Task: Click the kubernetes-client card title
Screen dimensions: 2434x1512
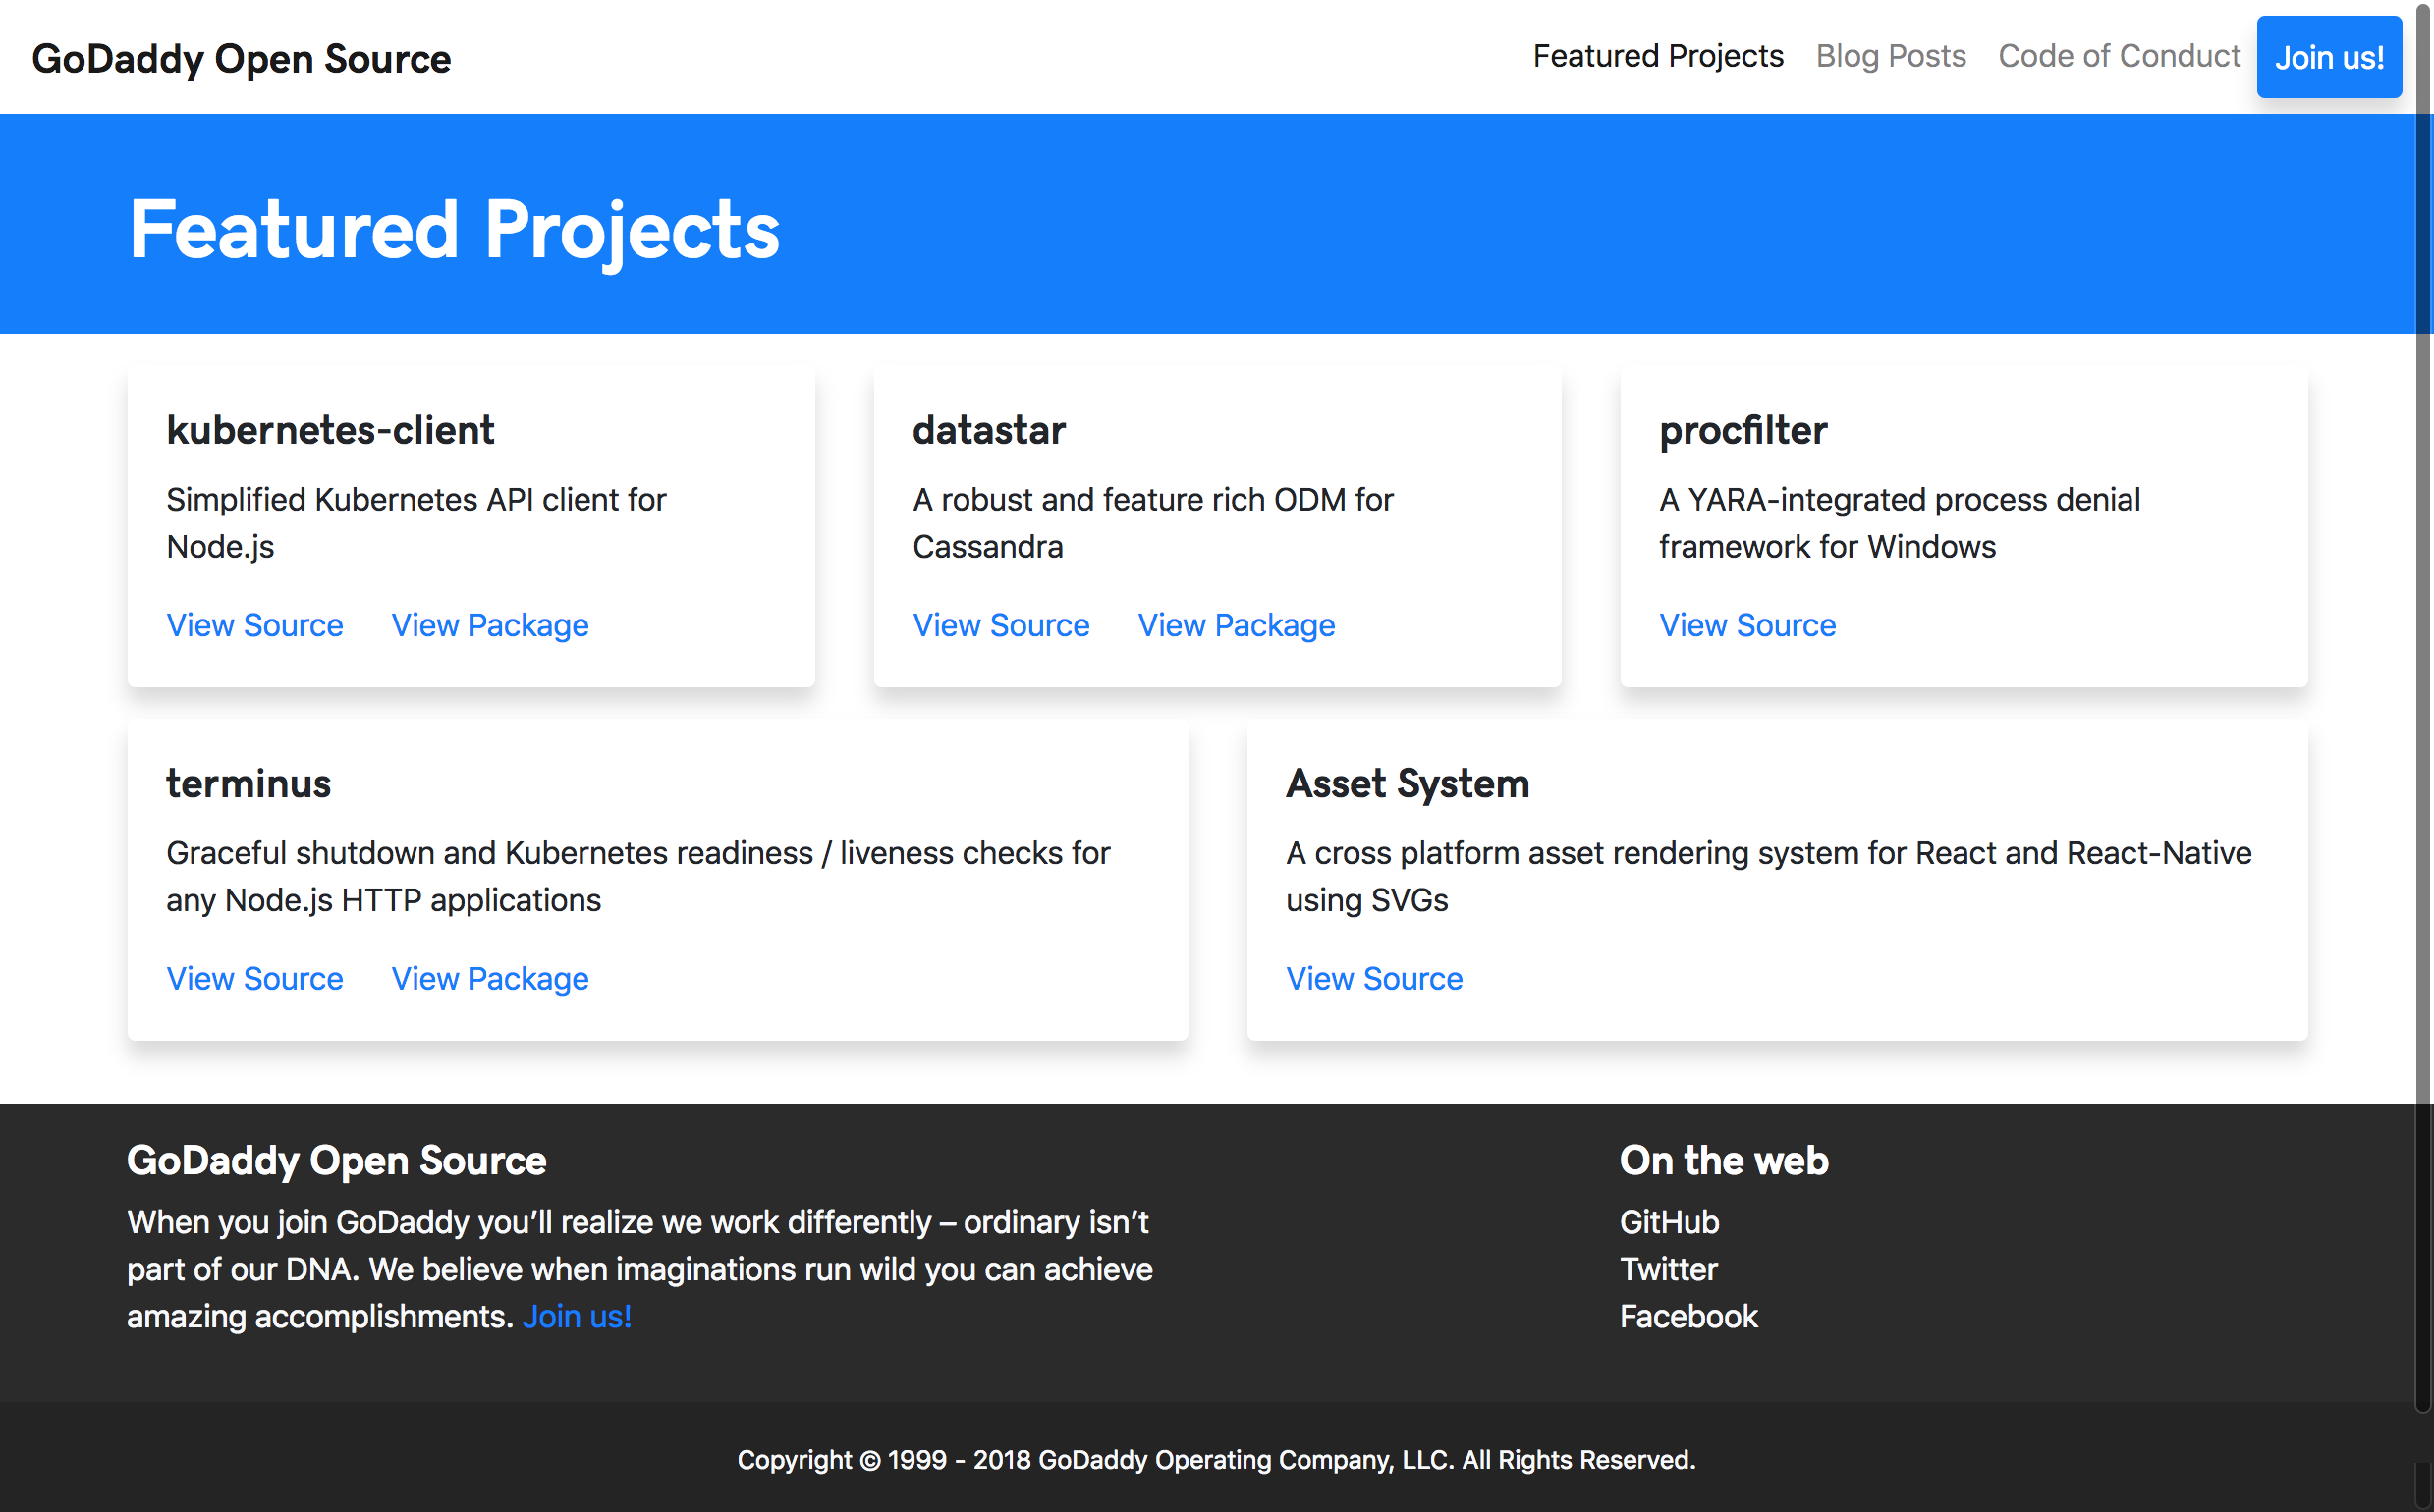Action: pos(330,430)
